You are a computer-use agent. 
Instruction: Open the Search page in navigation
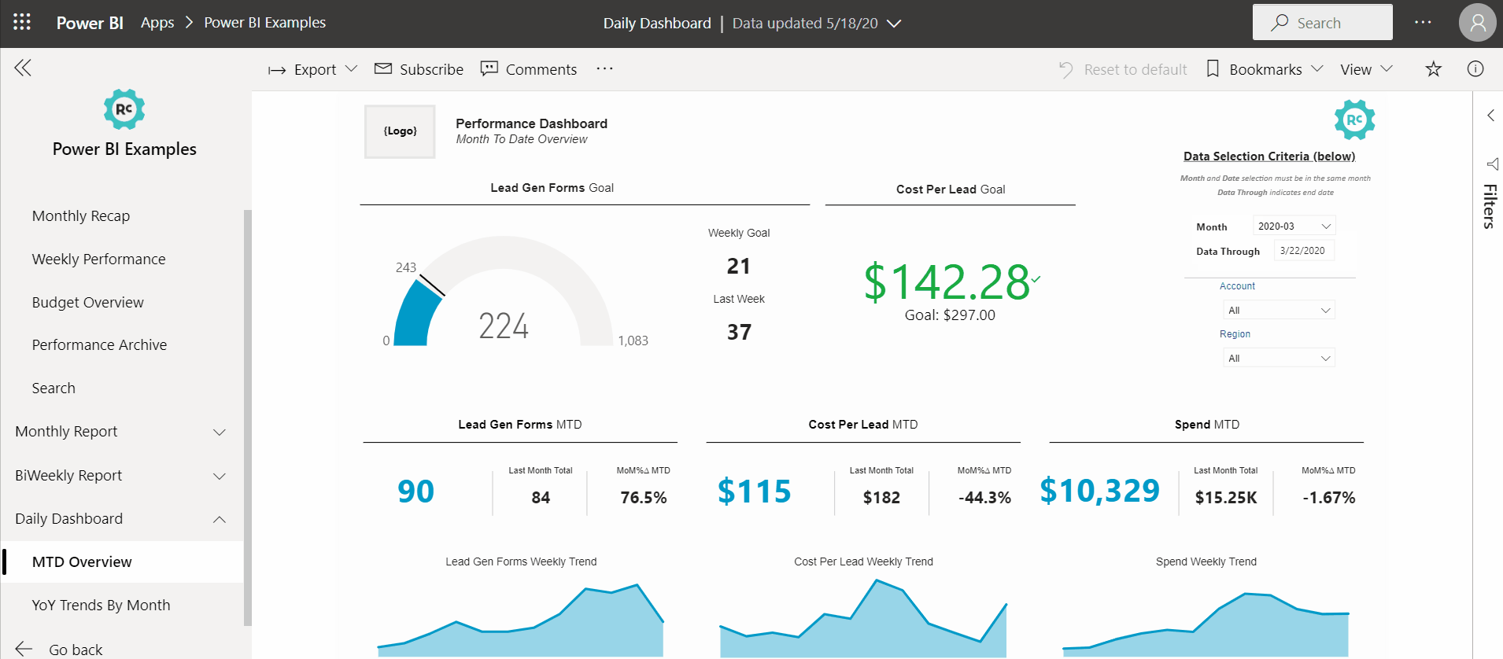click(54, 388)
